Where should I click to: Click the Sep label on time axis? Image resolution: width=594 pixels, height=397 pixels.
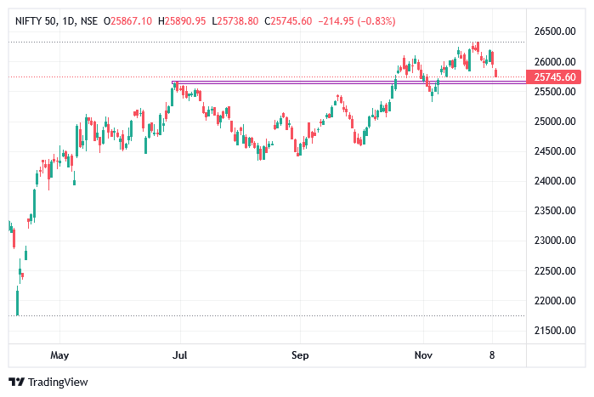pyautogui.click(x=297, y=354)
